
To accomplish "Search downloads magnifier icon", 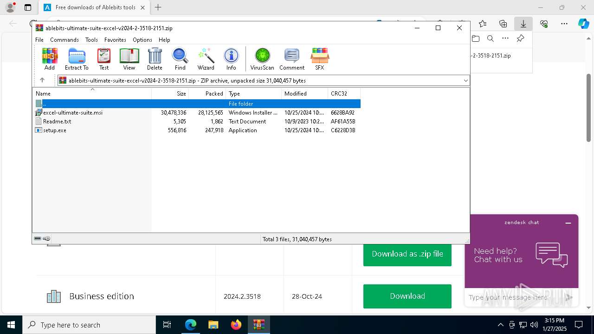I will [x=491, y=39].
